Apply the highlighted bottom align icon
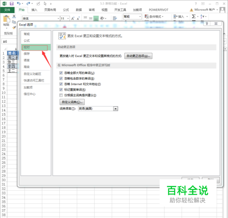228x218 pixels. [96, 18]
